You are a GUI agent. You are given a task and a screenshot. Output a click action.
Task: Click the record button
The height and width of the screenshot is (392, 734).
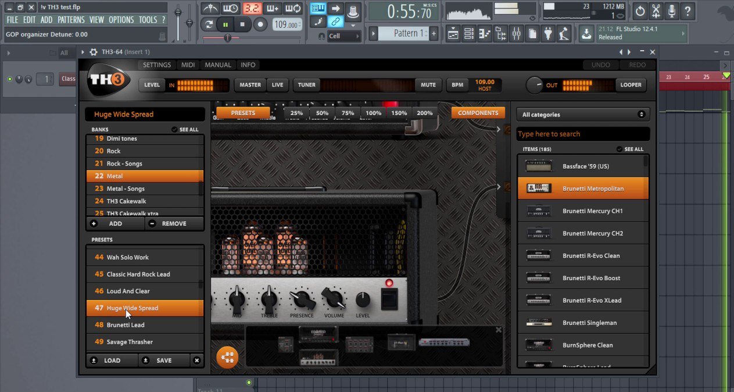[260, 24]
